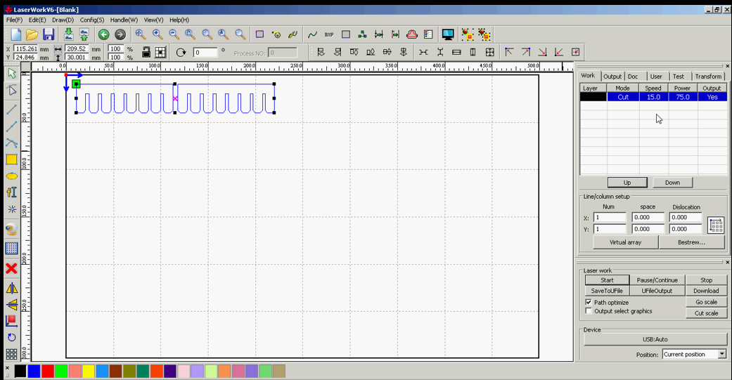Screen dimensions: 732x380
Task: Switch to the Transform tab
Action: [x=708, y=77]
